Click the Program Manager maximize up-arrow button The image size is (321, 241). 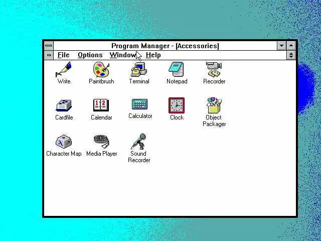coord(291,46)
